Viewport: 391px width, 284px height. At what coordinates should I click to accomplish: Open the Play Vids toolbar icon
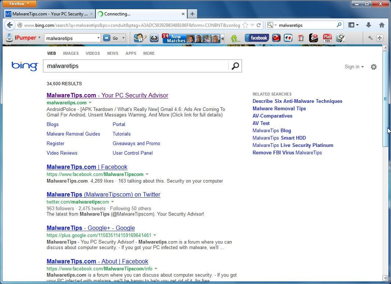(x=327, y=38)
